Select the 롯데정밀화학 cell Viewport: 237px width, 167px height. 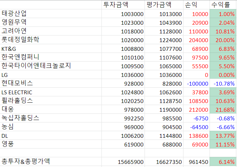click(51, 40)
